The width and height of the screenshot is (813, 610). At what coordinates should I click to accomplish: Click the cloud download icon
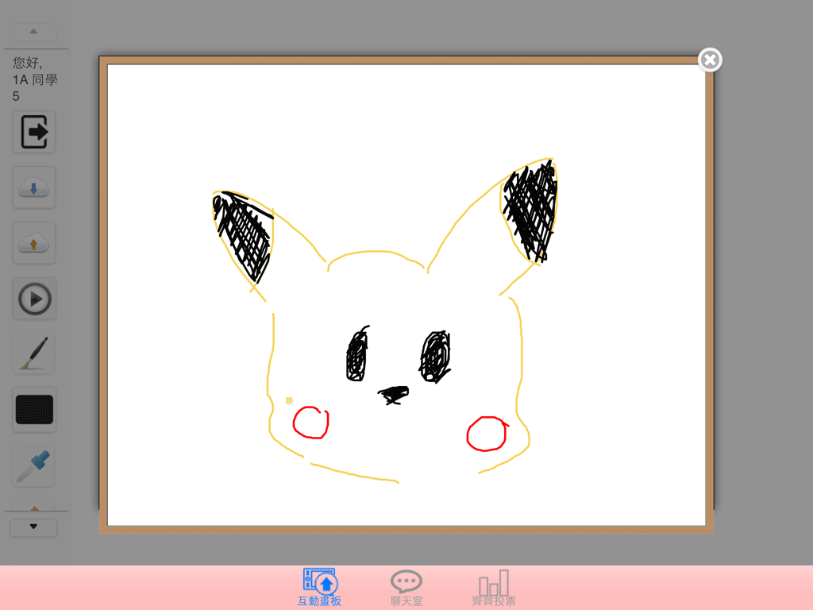point(34,187)
